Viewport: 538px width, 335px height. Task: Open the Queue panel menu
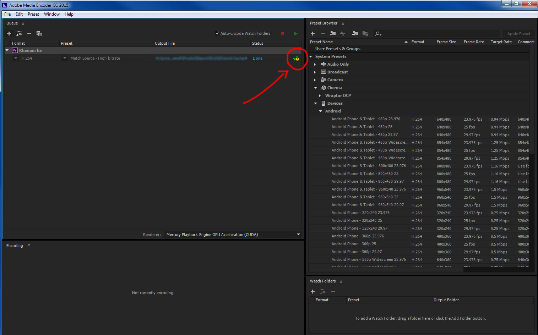click(x=23, y=23)
